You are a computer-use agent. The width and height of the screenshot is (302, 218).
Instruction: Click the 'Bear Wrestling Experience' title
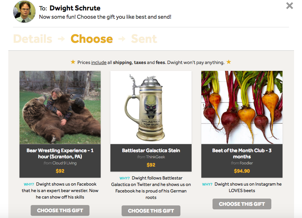(60, 154)
